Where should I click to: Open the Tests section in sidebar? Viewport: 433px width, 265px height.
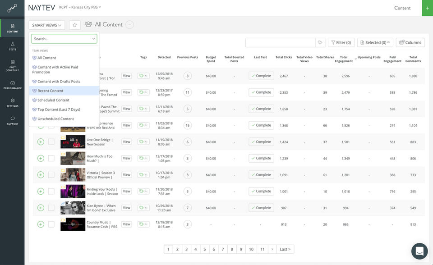pos(13,46)
